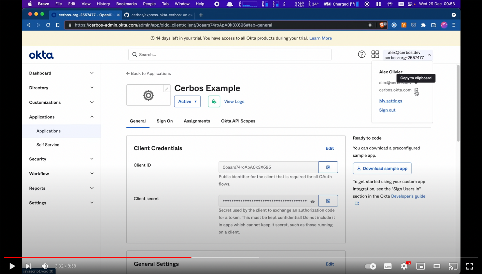Copy the Client ID to clipboard
Image resolution: width=482 pixels, height=274 pixels.
click(x=328, y=167)
